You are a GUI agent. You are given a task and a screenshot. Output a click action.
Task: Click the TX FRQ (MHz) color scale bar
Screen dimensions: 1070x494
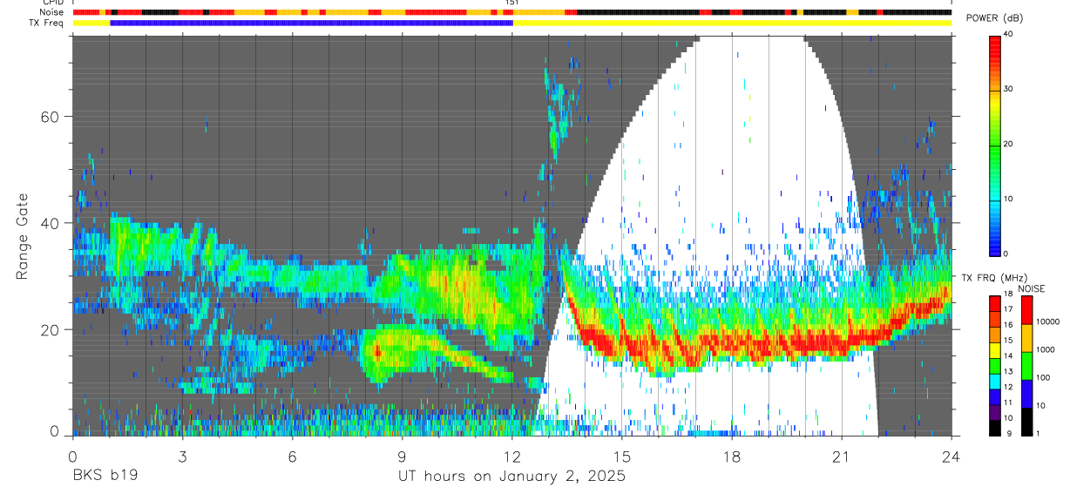[x=995, y=366]
